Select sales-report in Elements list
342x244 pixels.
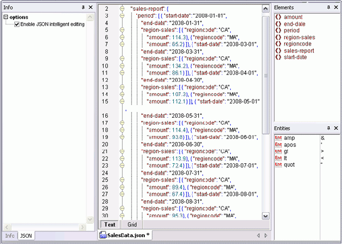point(299,51)
